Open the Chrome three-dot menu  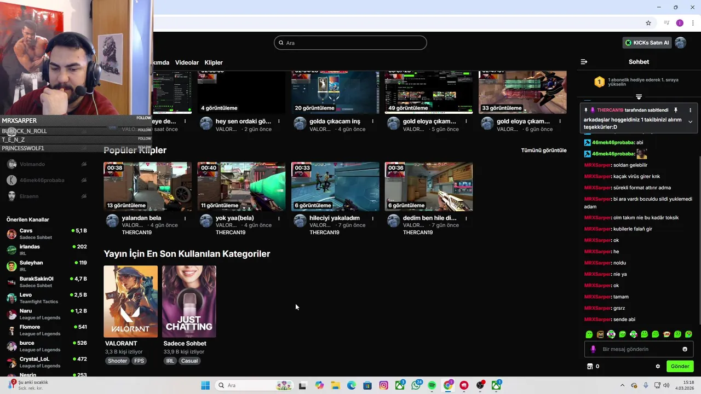pos(693,23)
